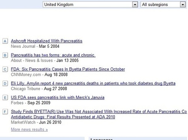The image size is (188, 140).
Task: Click the letter E news marker
Action: pyautogui.click(x=5, y=98)
